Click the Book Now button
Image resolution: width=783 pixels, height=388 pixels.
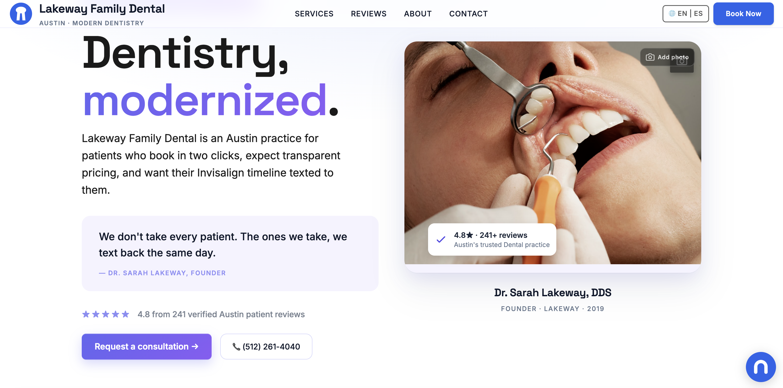pyautogui.click(x=743, y=14)
